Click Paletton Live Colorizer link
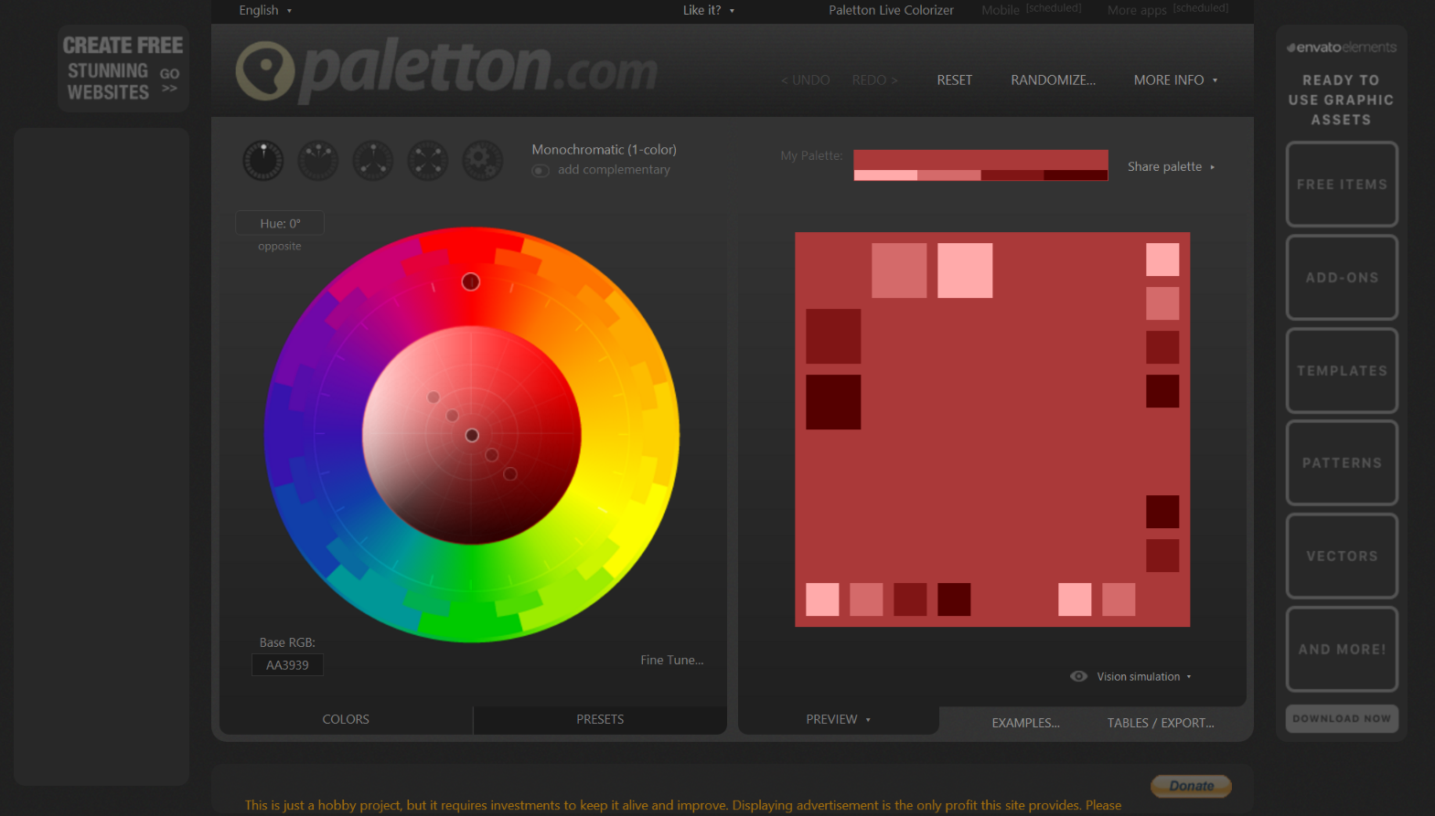 pos(891,10)
